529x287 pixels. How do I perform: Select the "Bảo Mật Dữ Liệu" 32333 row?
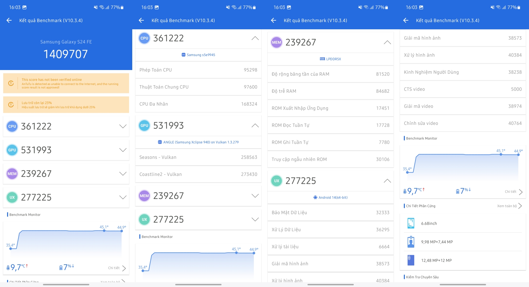point(330,213)
